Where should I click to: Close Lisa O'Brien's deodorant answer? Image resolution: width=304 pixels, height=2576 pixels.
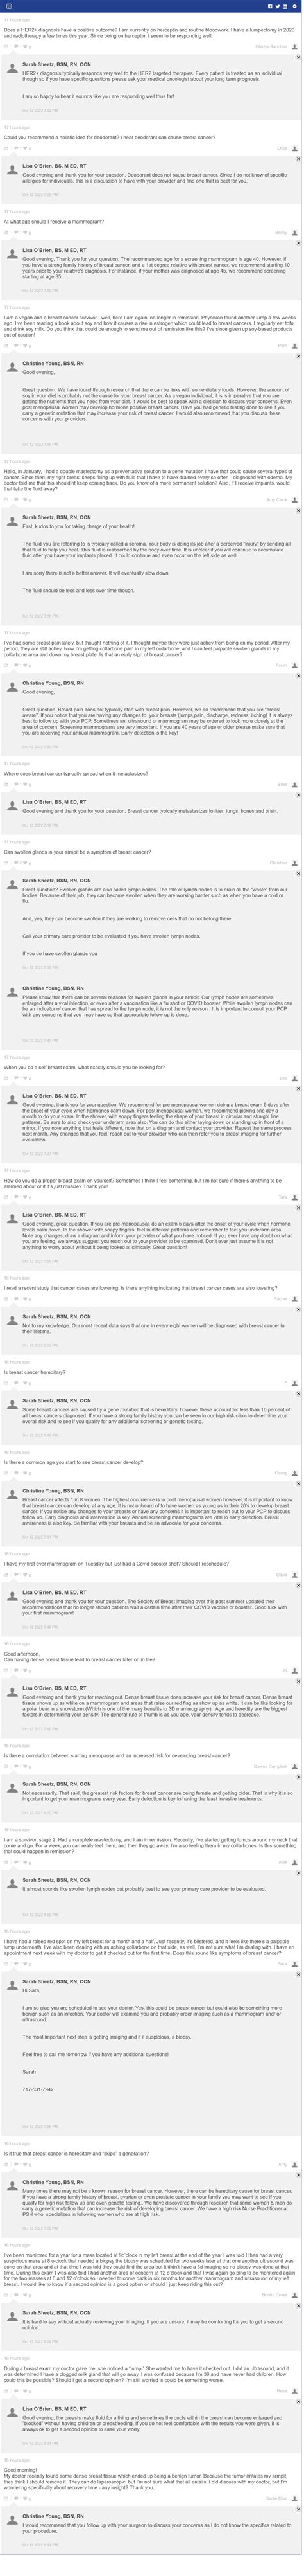298,160
